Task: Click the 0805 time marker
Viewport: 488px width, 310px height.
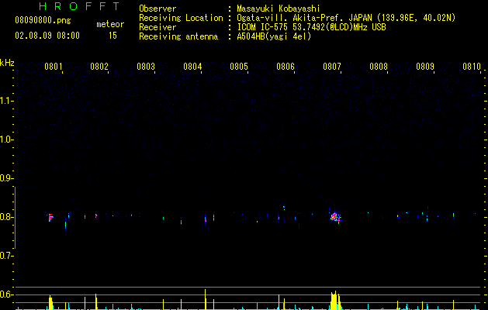Action: (239, 67)
